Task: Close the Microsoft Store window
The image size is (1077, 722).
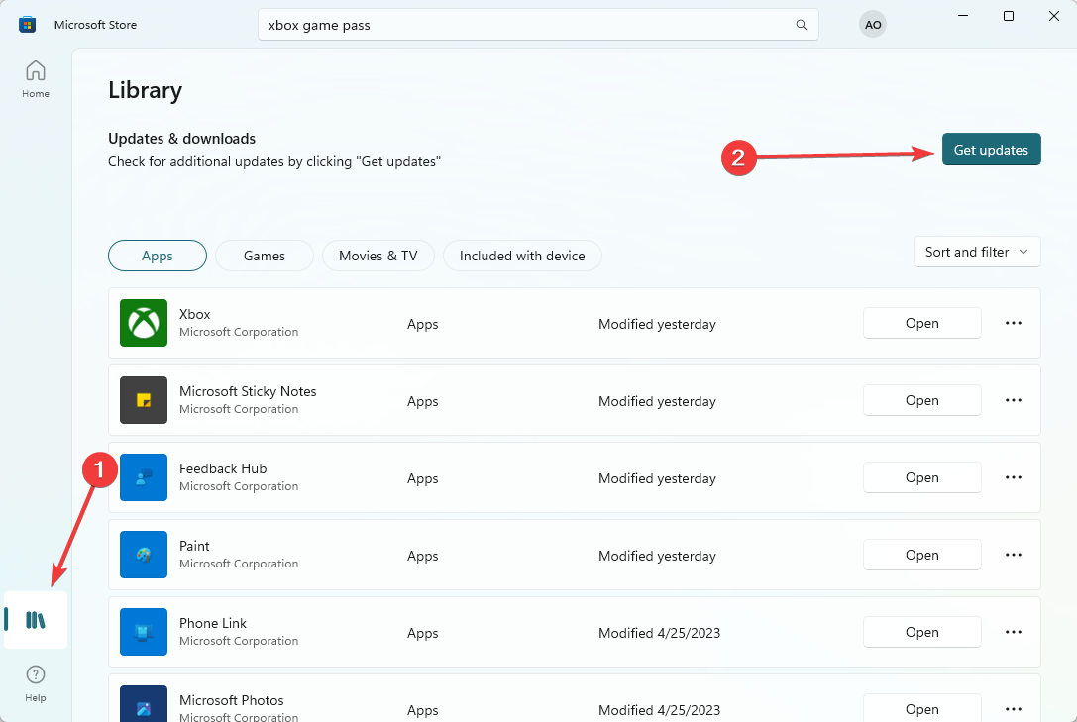Action: 1053,16
